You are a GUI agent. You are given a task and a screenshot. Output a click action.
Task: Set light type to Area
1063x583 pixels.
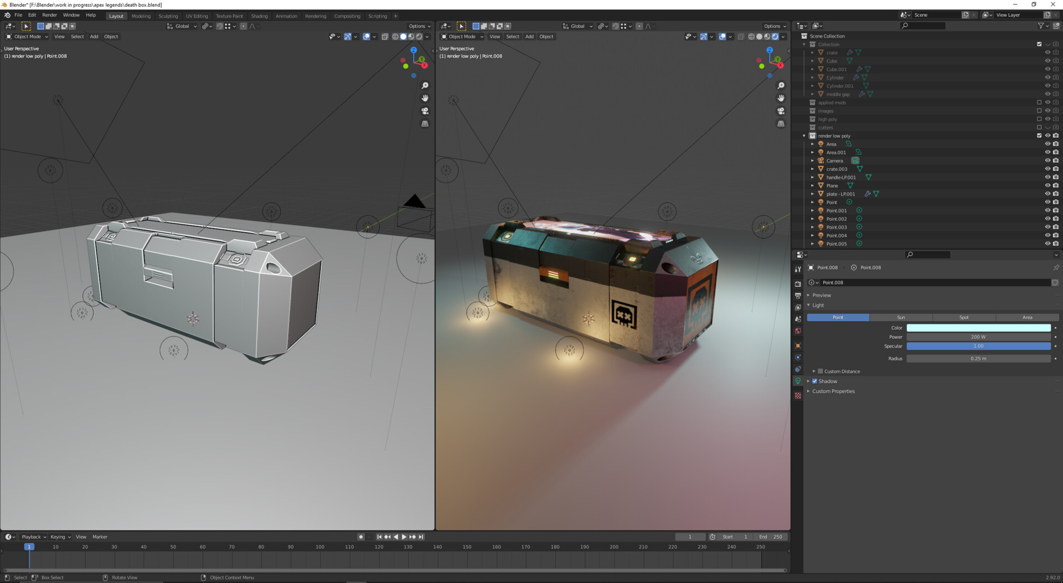tap(1027, 318)
